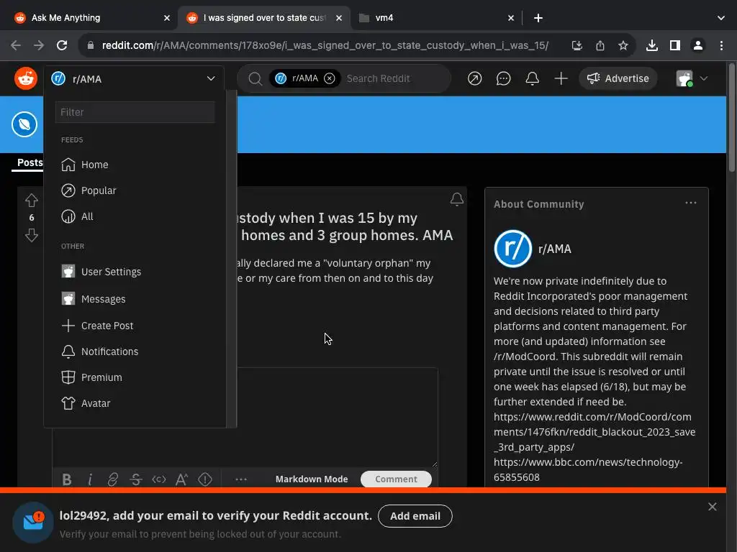
Task: Upvote the post with the up arrow
Action: click(x=32, y=201)
